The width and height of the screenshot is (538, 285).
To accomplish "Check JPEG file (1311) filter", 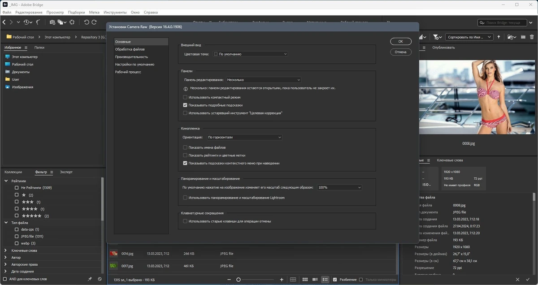I will click(x=17, y=236).
